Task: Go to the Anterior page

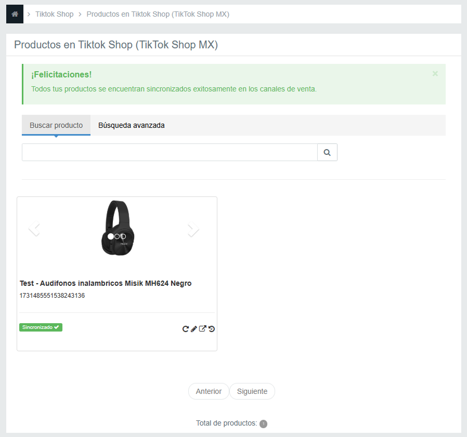Action: (x=209, y=391)
